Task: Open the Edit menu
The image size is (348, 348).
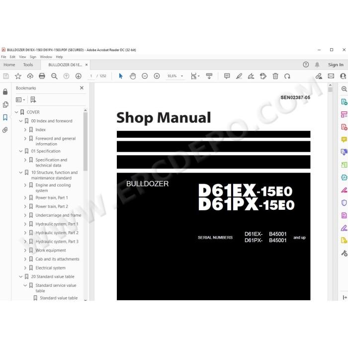Action: click(x=12, y=57)
